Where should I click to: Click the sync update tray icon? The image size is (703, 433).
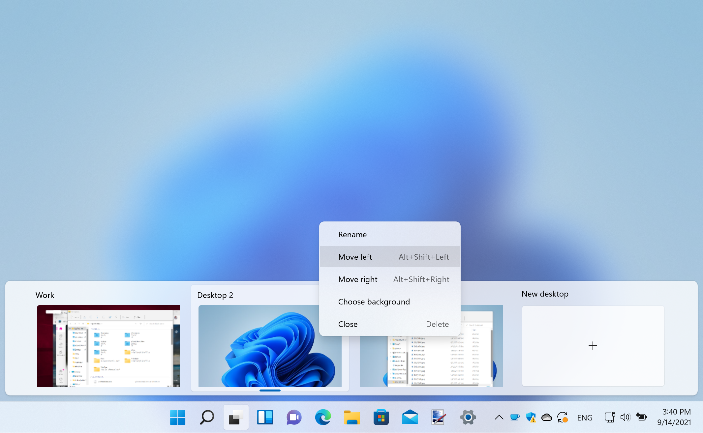pyautogui.click(x=563, y=418)
